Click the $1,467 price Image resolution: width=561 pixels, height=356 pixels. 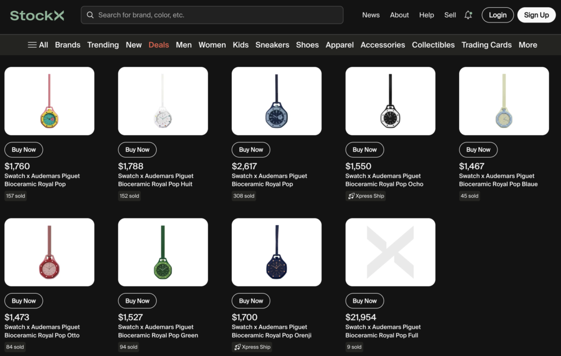click(472, 166)
